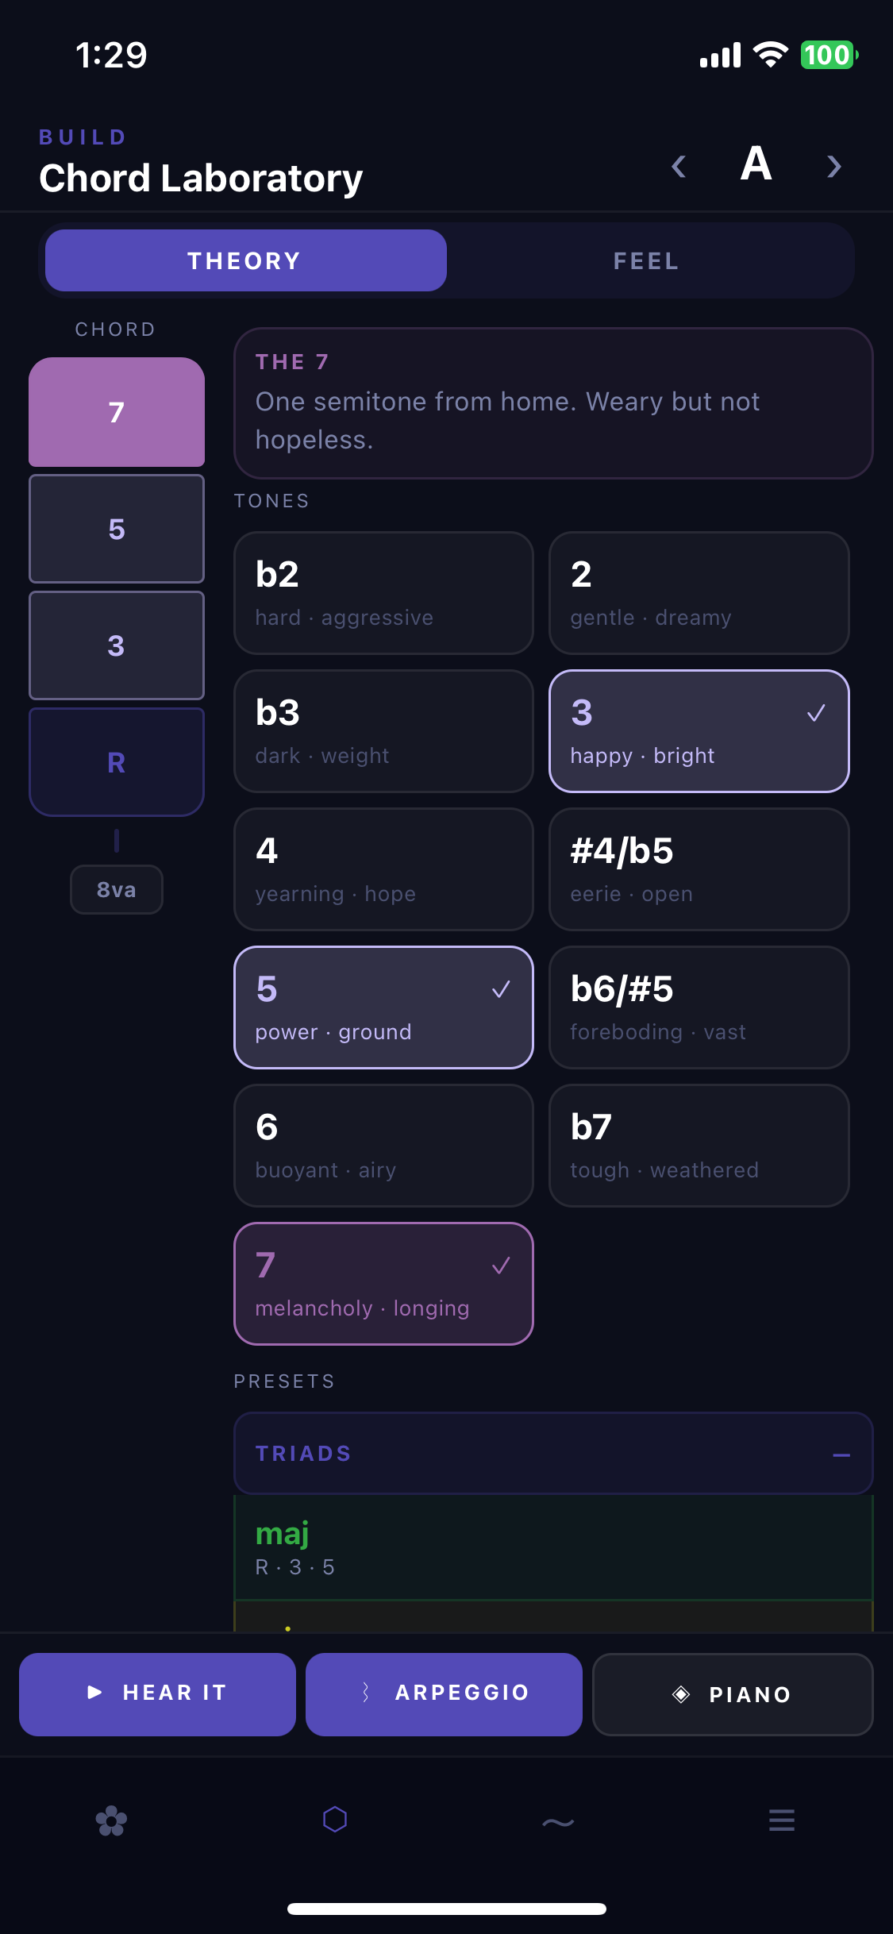Image resolution: width=893 pixels, height=1934 pixels.
Task: Switch to the Feel tab
Action: pyautogui.click(x=646, y=261)
